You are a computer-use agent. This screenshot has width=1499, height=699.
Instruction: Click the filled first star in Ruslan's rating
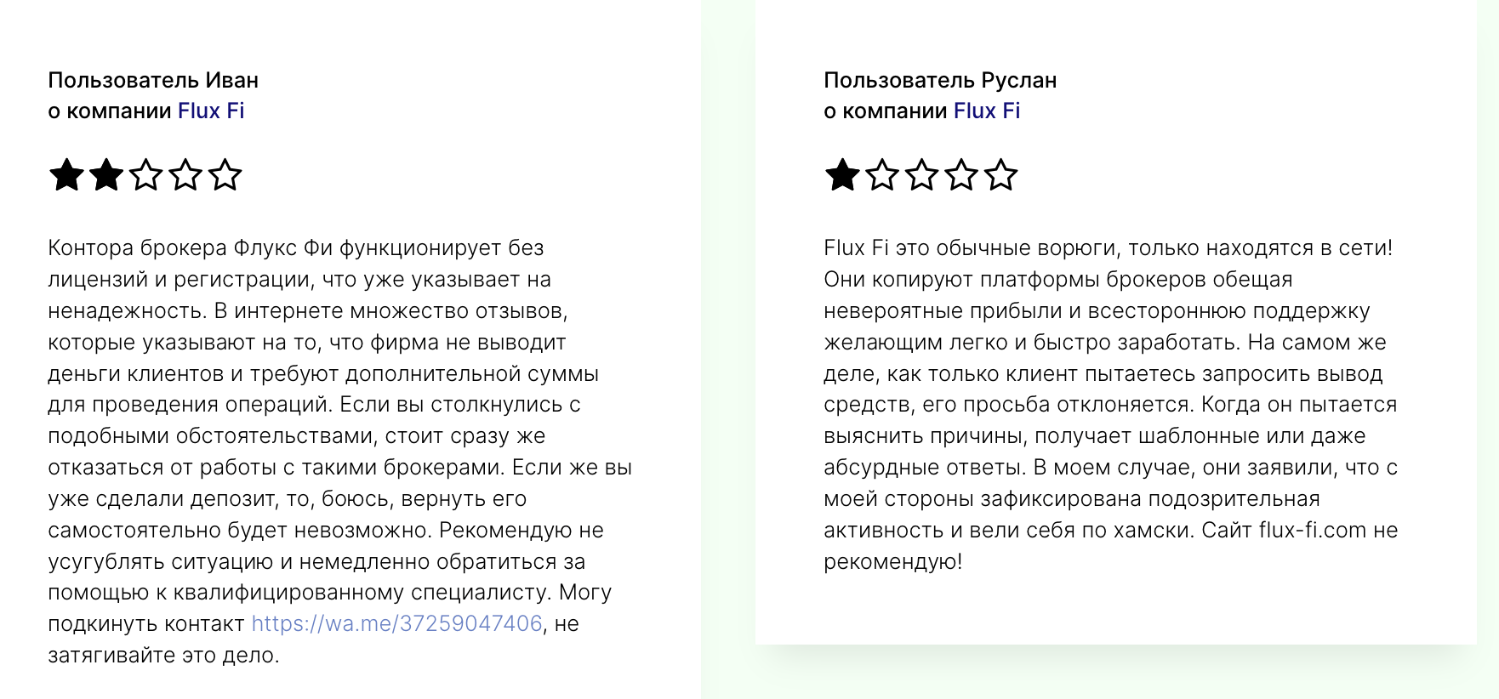coord(842,175)
